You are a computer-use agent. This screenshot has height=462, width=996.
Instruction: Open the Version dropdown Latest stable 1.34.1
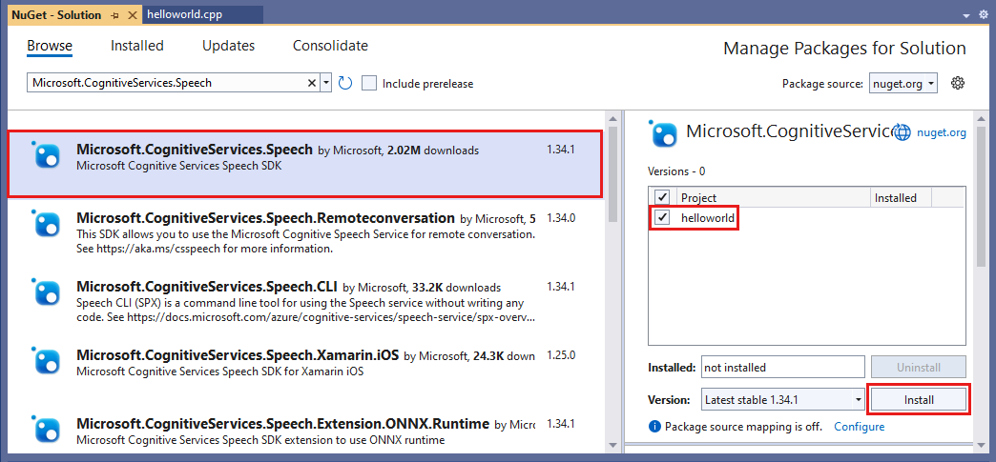(x=783, y=400)
